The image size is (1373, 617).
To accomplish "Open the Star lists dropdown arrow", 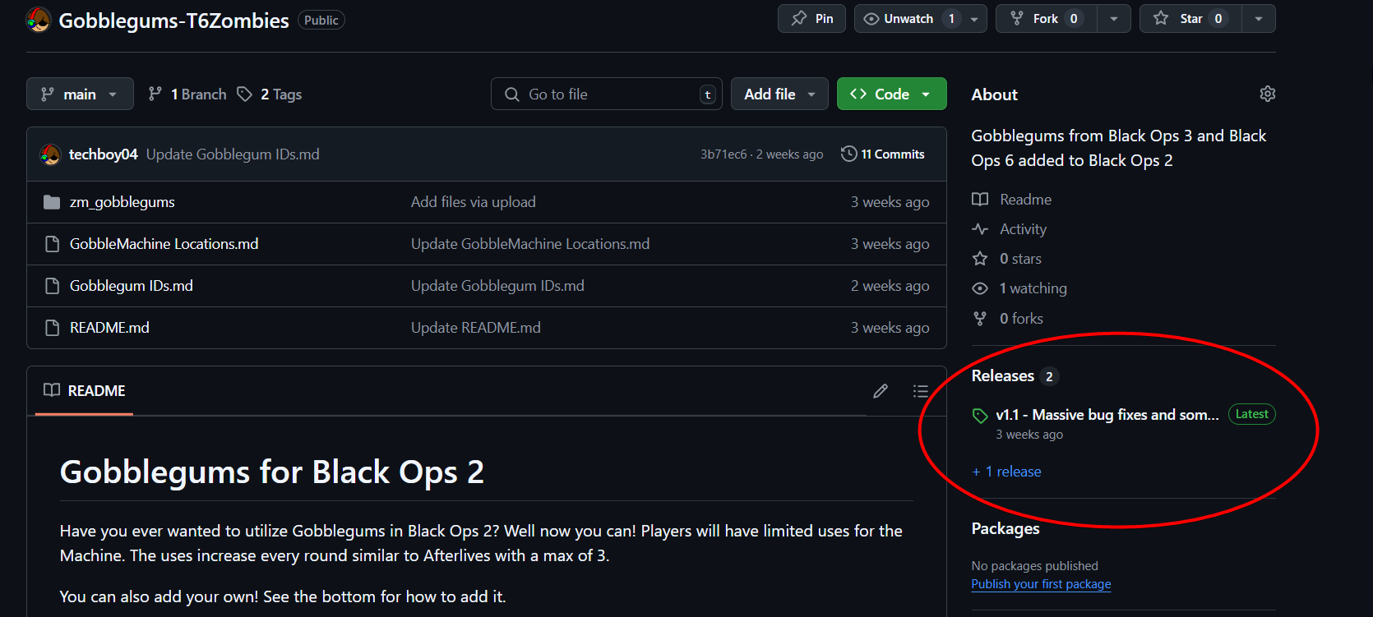I will (1259, 19).
